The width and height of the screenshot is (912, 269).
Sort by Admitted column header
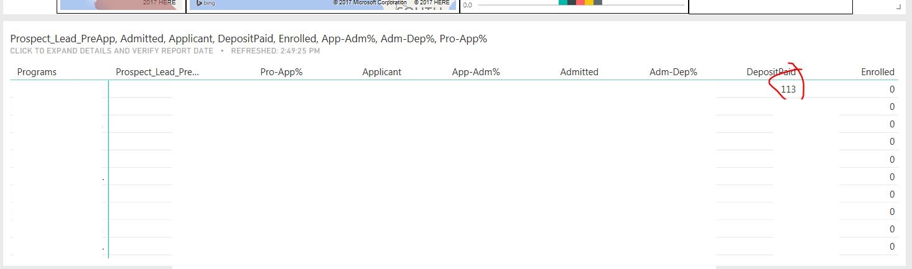(579, 72)
